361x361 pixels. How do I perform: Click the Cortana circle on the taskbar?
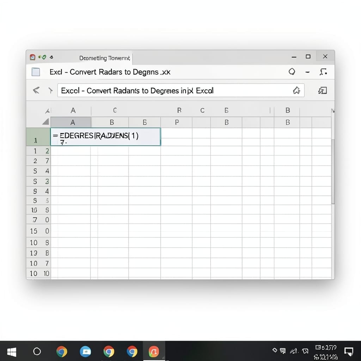[x=37, y=351]
